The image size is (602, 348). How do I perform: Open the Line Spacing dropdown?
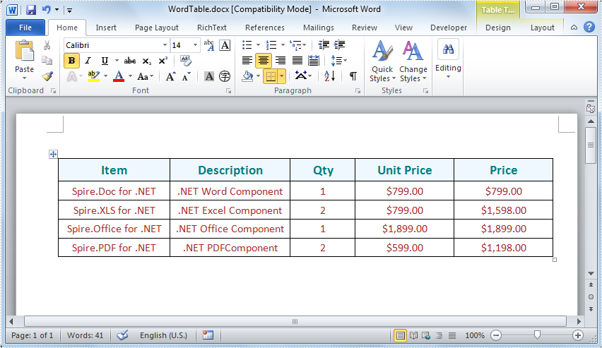click(338, 61)
